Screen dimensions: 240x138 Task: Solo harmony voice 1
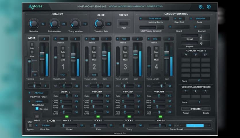(63, 48)
